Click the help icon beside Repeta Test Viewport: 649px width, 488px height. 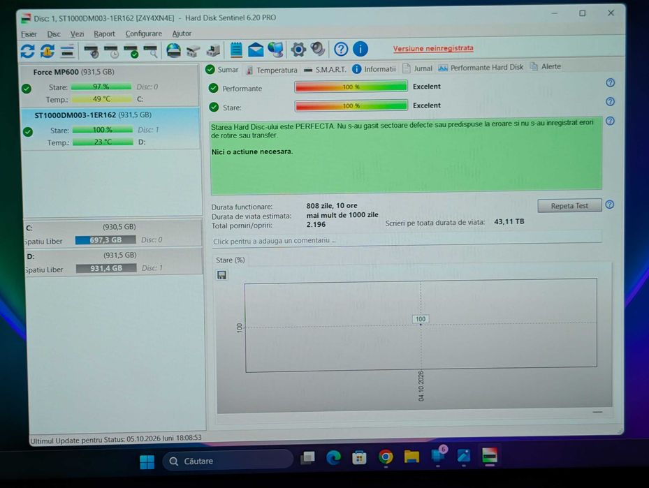tap(610, 205)
